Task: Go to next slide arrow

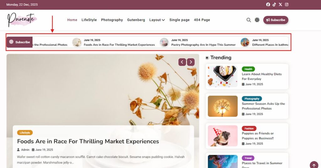Action: [191, 62]
